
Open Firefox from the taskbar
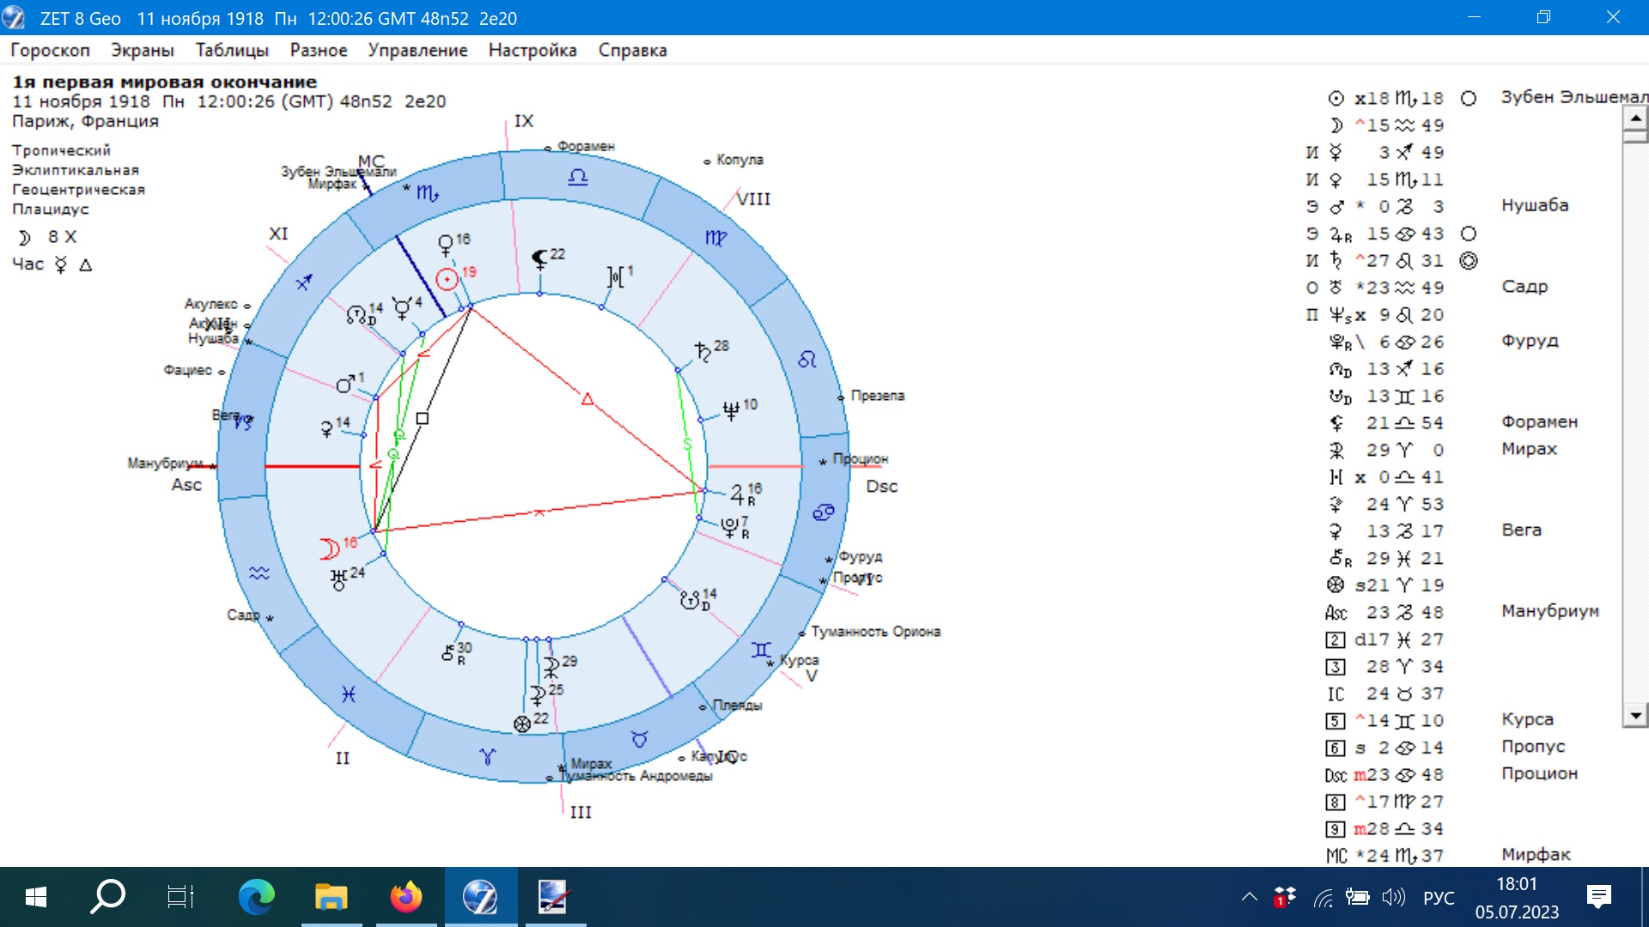coord(406,898)
